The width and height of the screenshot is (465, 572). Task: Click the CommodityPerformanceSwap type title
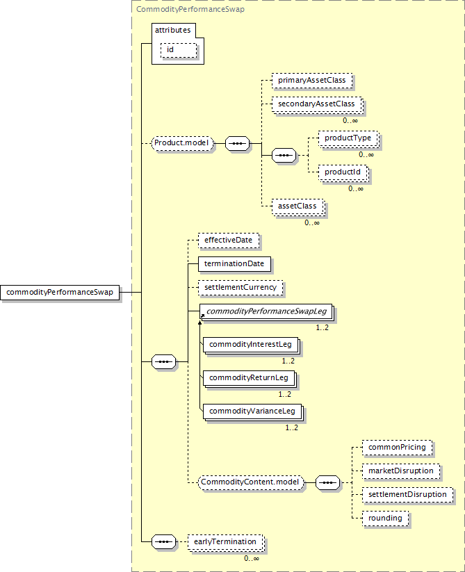point(190,9)
